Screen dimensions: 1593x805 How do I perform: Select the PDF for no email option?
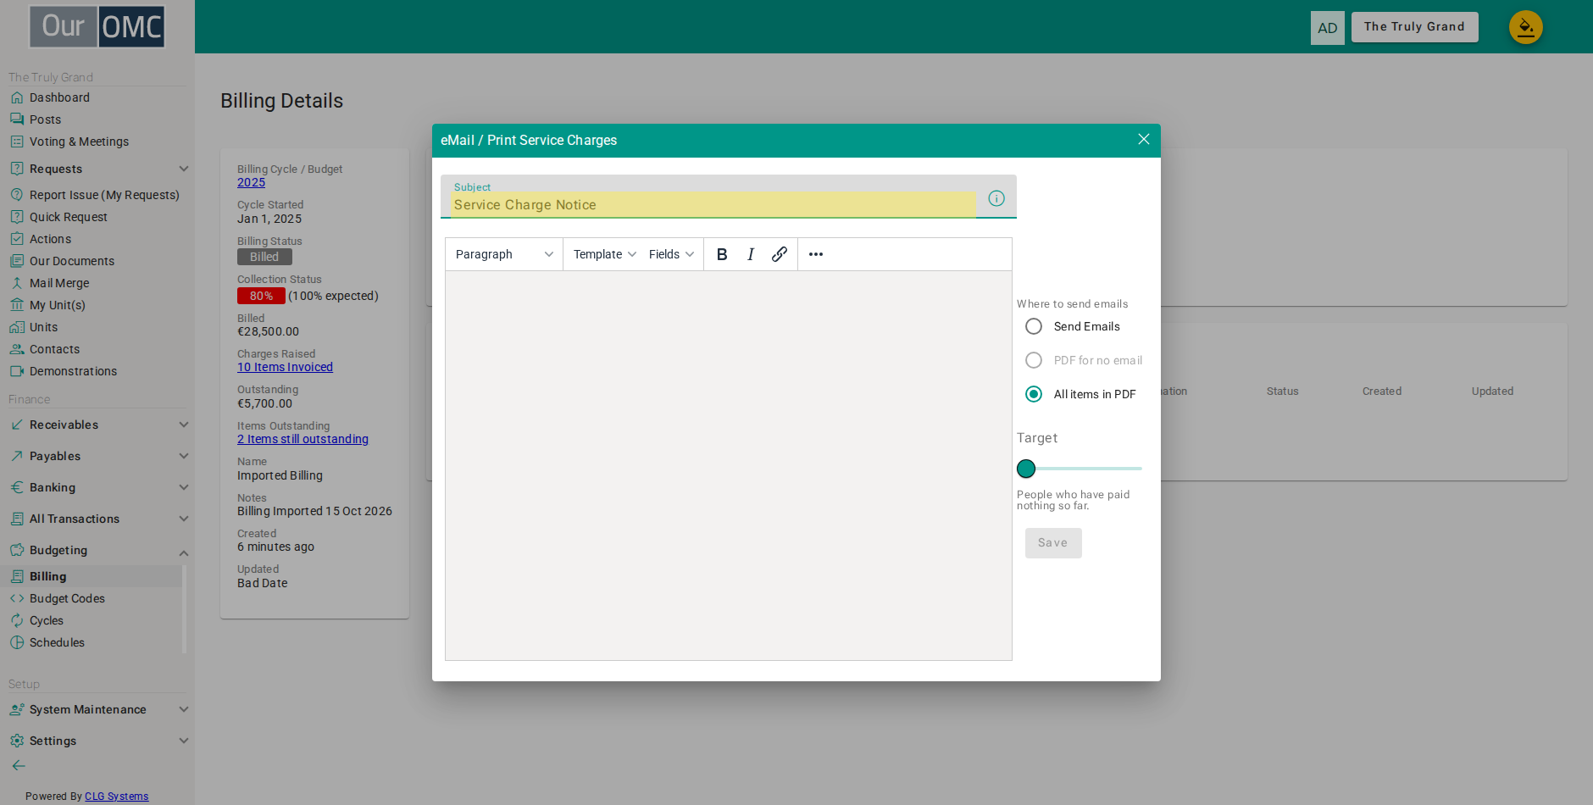[x=1034, y=360]
